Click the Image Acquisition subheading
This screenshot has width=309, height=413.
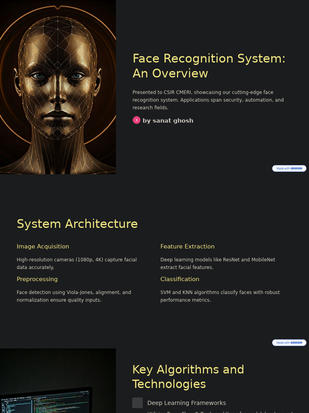click(43, 246)
